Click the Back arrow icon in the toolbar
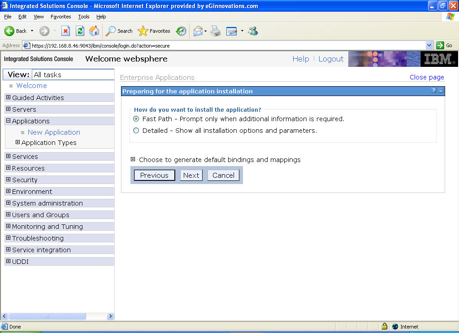The image size is (459, 333). pos(9,31)
